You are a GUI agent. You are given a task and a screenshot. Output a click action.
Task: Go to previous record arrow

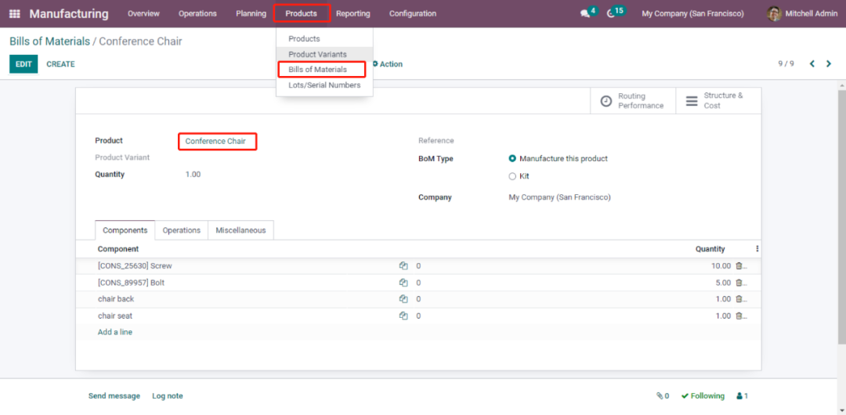pyautogui.click(x=812, y=63)
